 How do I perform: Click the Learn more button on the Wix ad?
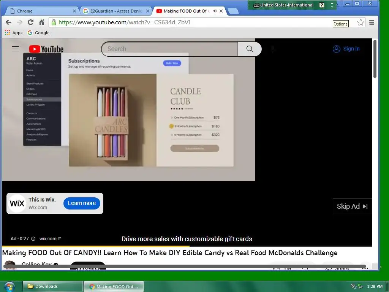(x=82, y=203)
